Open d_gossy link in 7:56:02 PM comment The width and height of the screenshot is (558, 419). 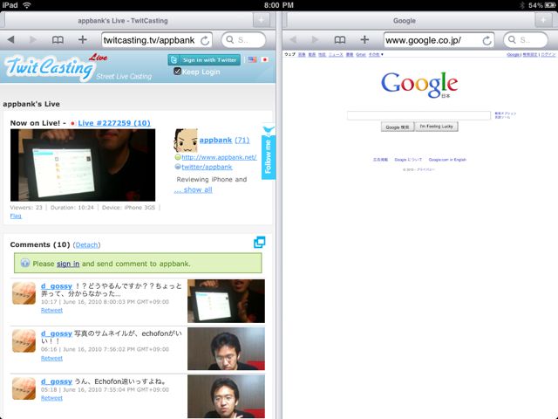[57, 333]
